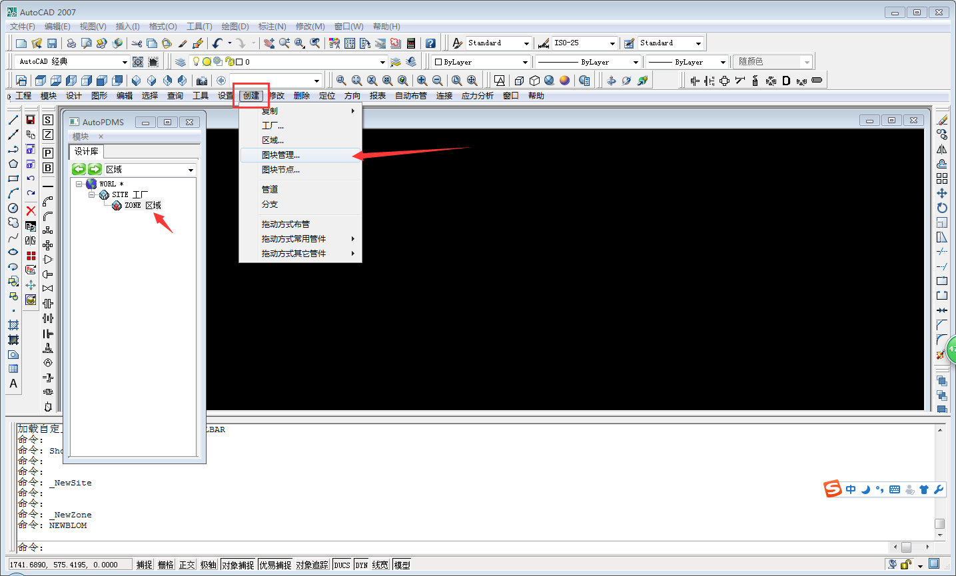
Task: Click the red X delete icon
Action: click(31, 210)
